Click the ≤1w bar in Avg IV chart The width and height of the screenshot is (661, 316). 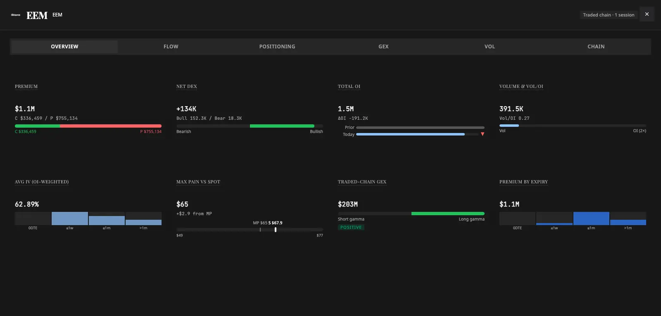pyautogui.click(x=70, y=219)
